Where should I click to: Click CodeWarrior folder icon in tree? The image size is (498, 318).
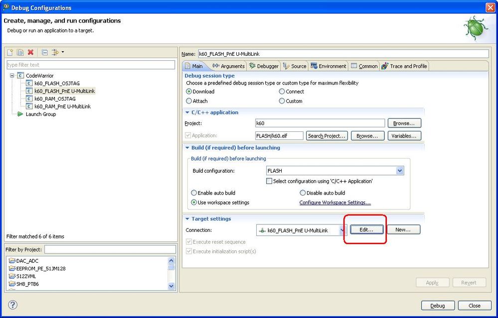[x=20, y=76]
